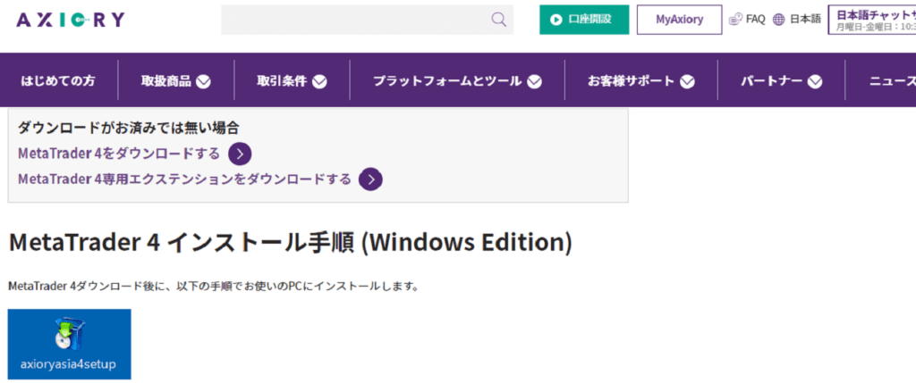Image resolution: width=916 pixels, height=383 pixels.
Task: Open the お客様サポート menu
Action: [631, 81]
